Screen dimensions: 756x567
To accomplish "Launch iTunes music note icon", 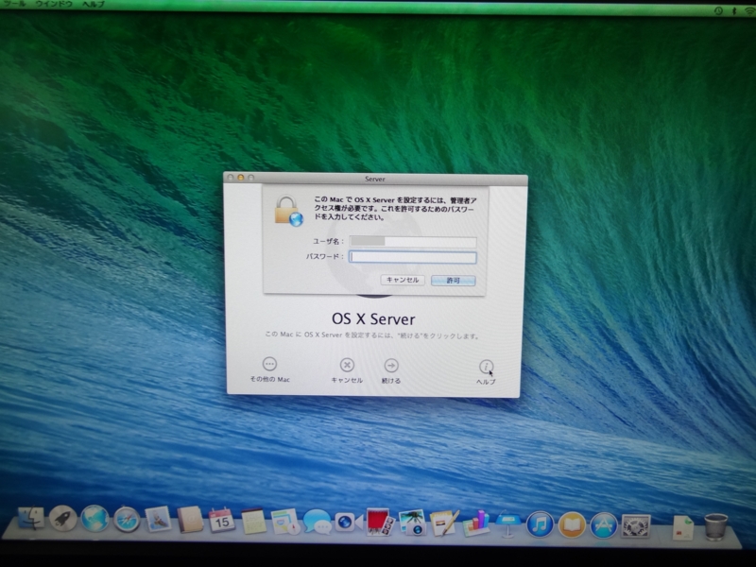I will click(540, 524).
